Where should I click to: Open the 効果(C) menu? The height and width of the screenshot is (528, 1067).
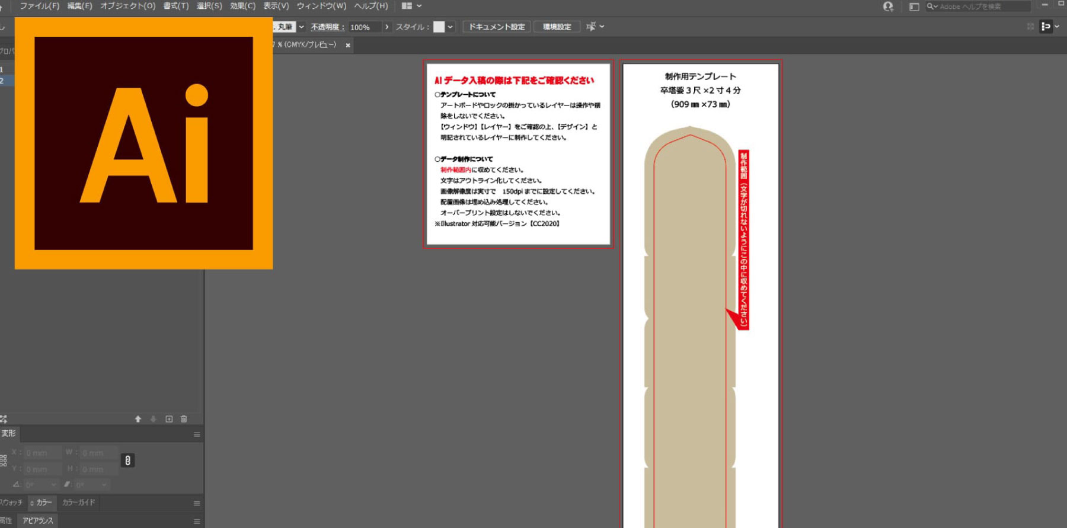pos(242,6)
